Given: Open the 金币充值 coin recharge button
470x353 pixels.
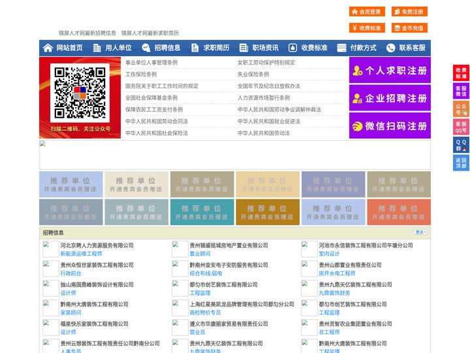Looking at the screenshot, I should [x=409, y=28].
